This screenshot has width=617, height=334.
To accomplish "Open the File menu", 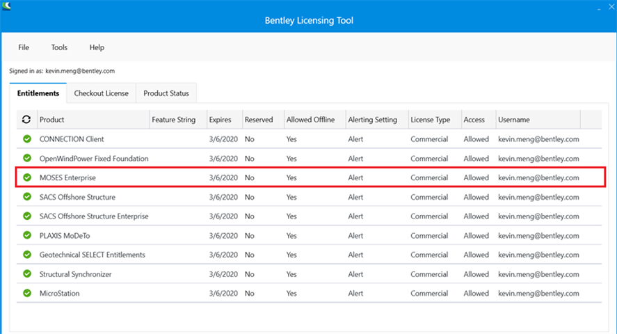I will pos(24,47).
